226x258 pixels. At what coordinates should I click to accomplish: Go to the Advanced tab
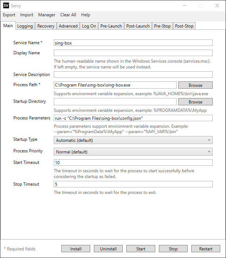[x=68, y=26]
